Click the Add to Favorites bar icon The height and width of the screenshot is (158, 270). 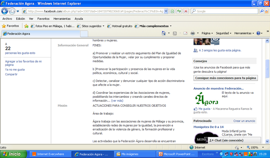pyautogui.click(x=26, y=26)
